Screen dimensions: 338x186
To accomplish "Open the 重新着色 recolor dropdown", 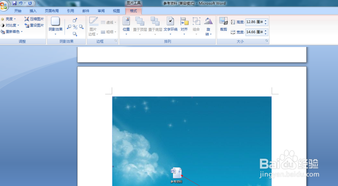I will click(x=12, y=31).
